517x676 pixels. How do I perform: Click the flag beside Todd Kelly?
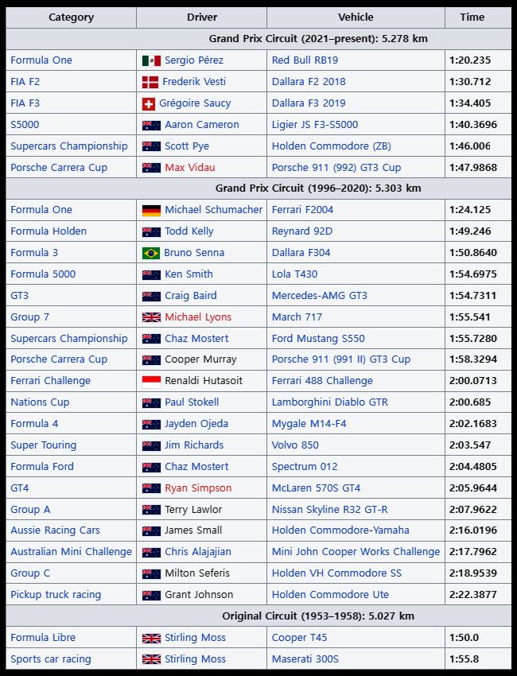[x=151, y=232]
